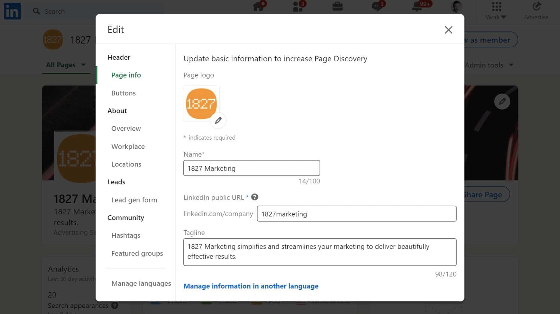Click the Share Page button
Screen dimensions: 560x314
[487, 195]
